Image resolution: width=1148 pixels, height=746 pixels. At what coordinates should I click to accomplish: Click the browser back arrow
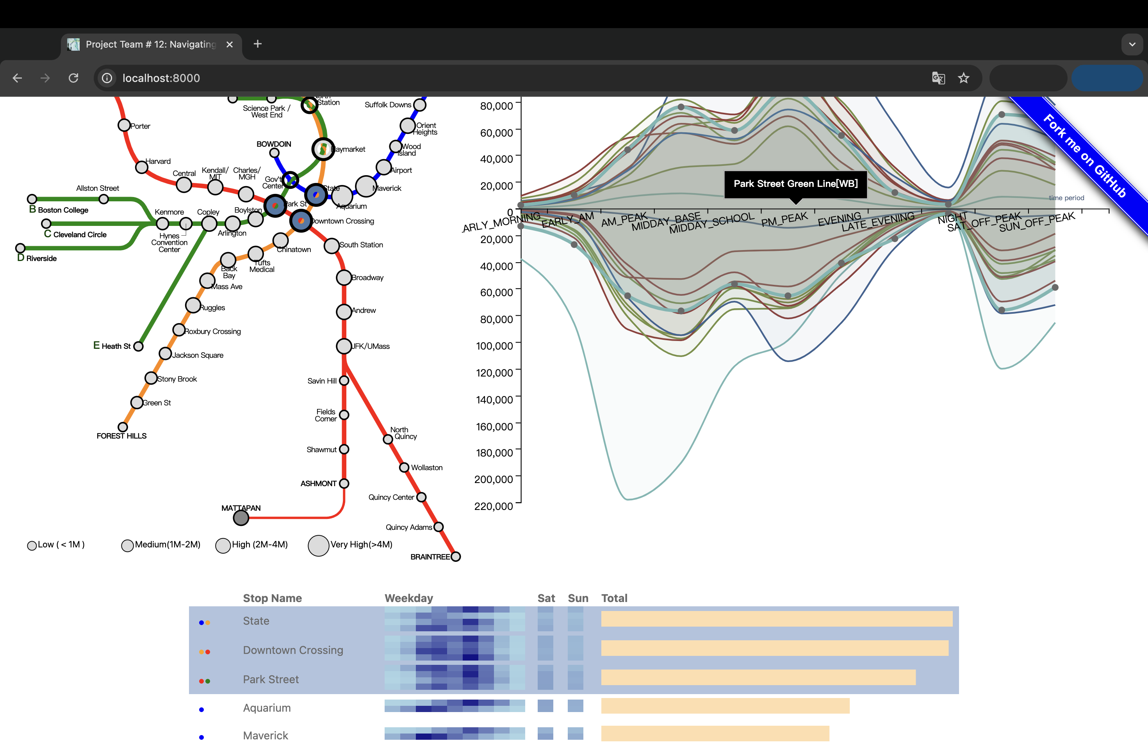click(17, 78)
